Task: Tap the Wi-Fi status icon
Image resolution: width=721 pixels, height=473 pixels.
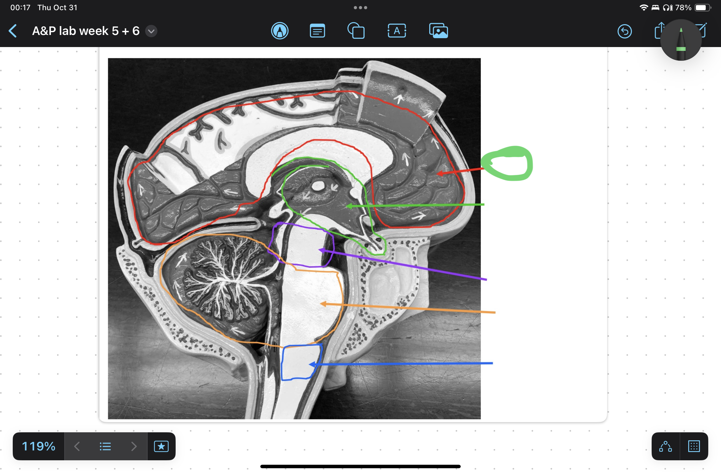Action: point(644,8)
